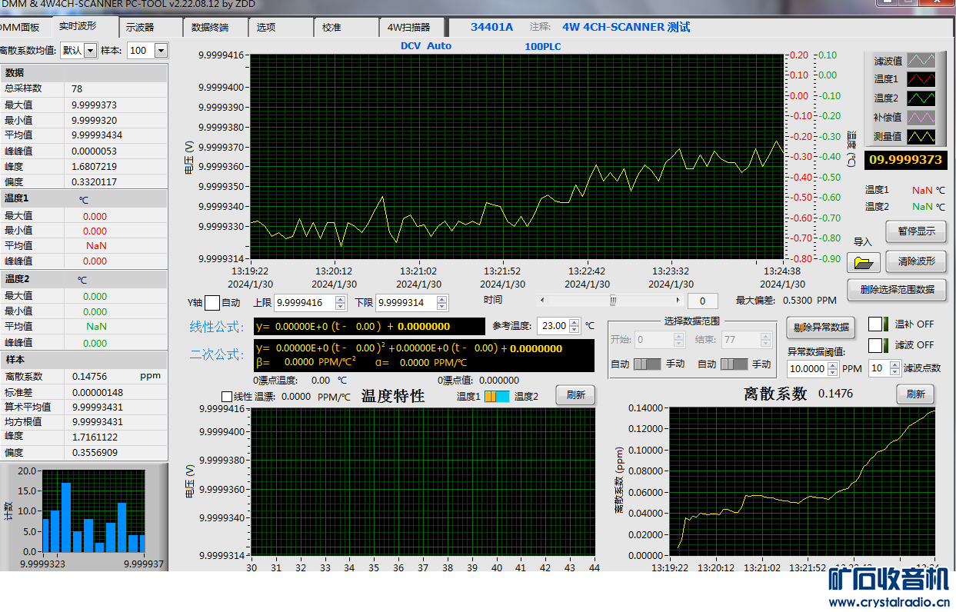The height and width of the screenshot is (612, 956).
Task: Click the red 温度1 legend icon
Action: (x=921, y=79)
